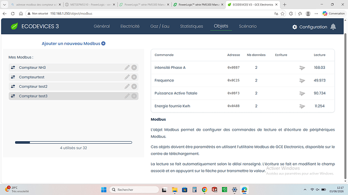
Task: Click the page's vertical scrollbar
Action: click(345, 106)
